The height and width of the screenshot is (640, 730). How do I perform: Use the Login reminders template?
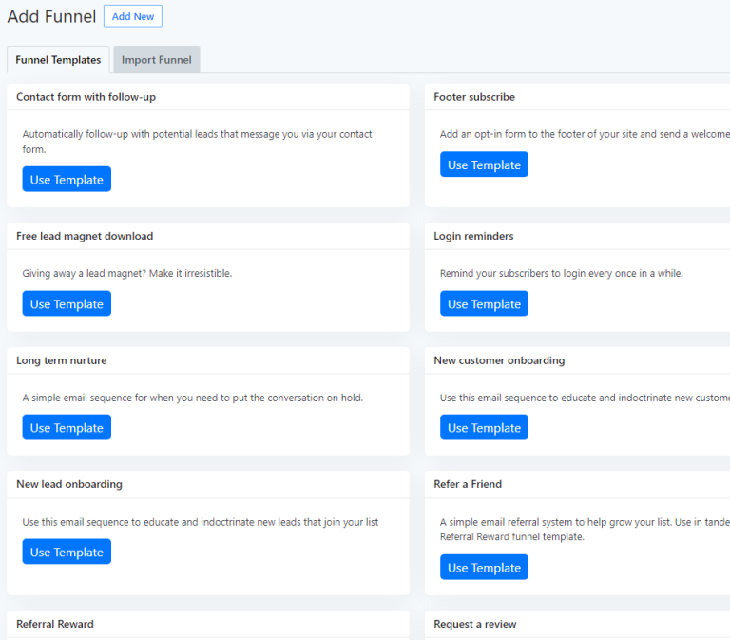484,304
